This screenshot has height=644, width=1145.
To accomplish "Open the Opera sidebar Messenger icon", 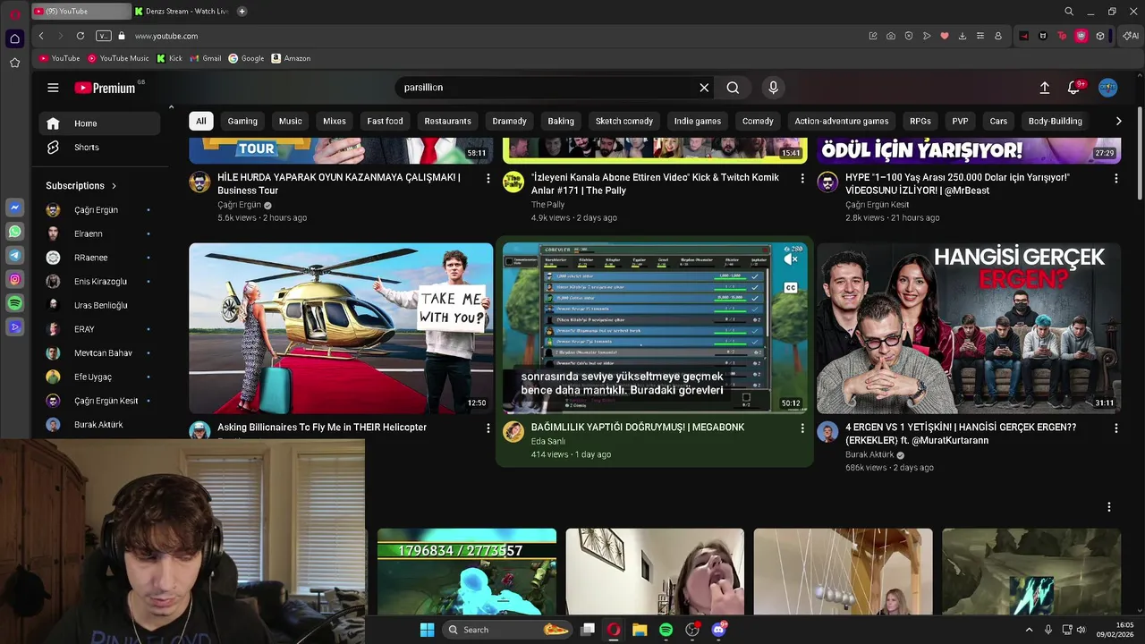I will pos(14,208).
